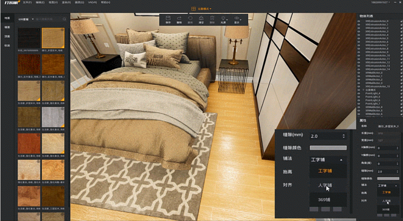Click the Y偏移(mm) stepper arrows

point(397,156)
